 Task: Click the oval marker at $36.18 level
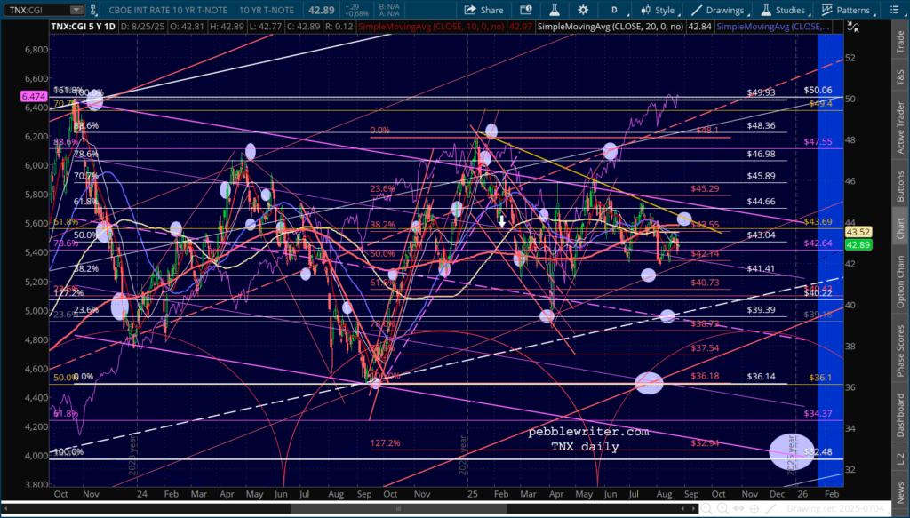(x=649, y=383)
